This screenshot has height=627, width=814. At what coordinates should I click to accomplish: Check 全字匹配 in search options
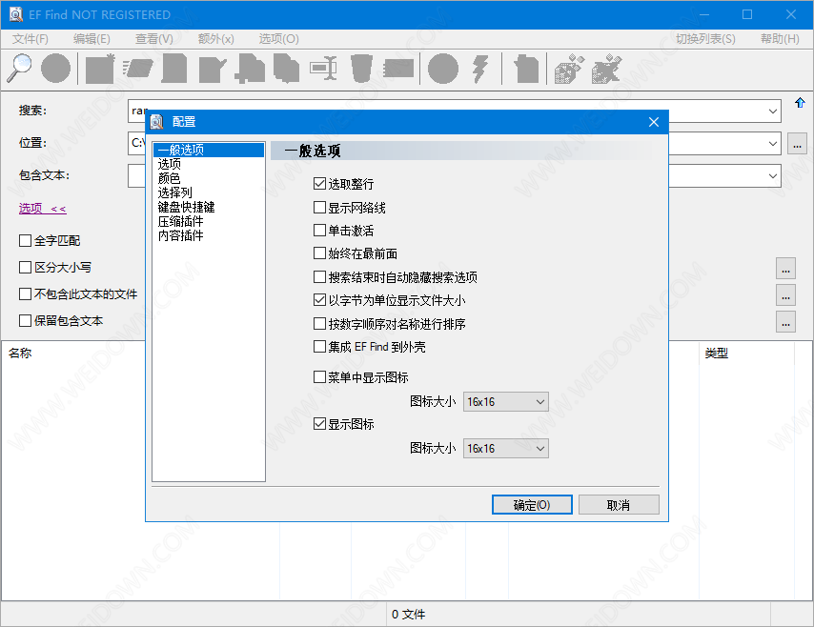point(26,241)
